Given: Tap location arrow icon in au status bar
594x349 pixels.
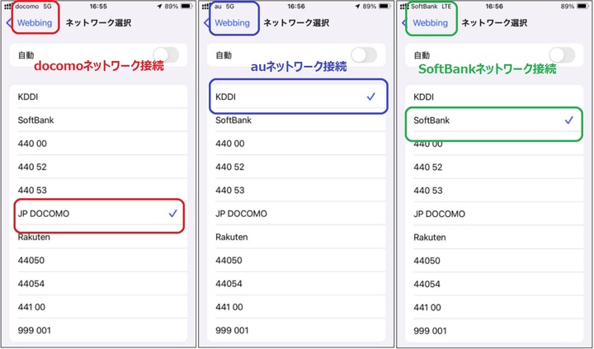Looking at the screenshot, I should click(x=357, y=7).
